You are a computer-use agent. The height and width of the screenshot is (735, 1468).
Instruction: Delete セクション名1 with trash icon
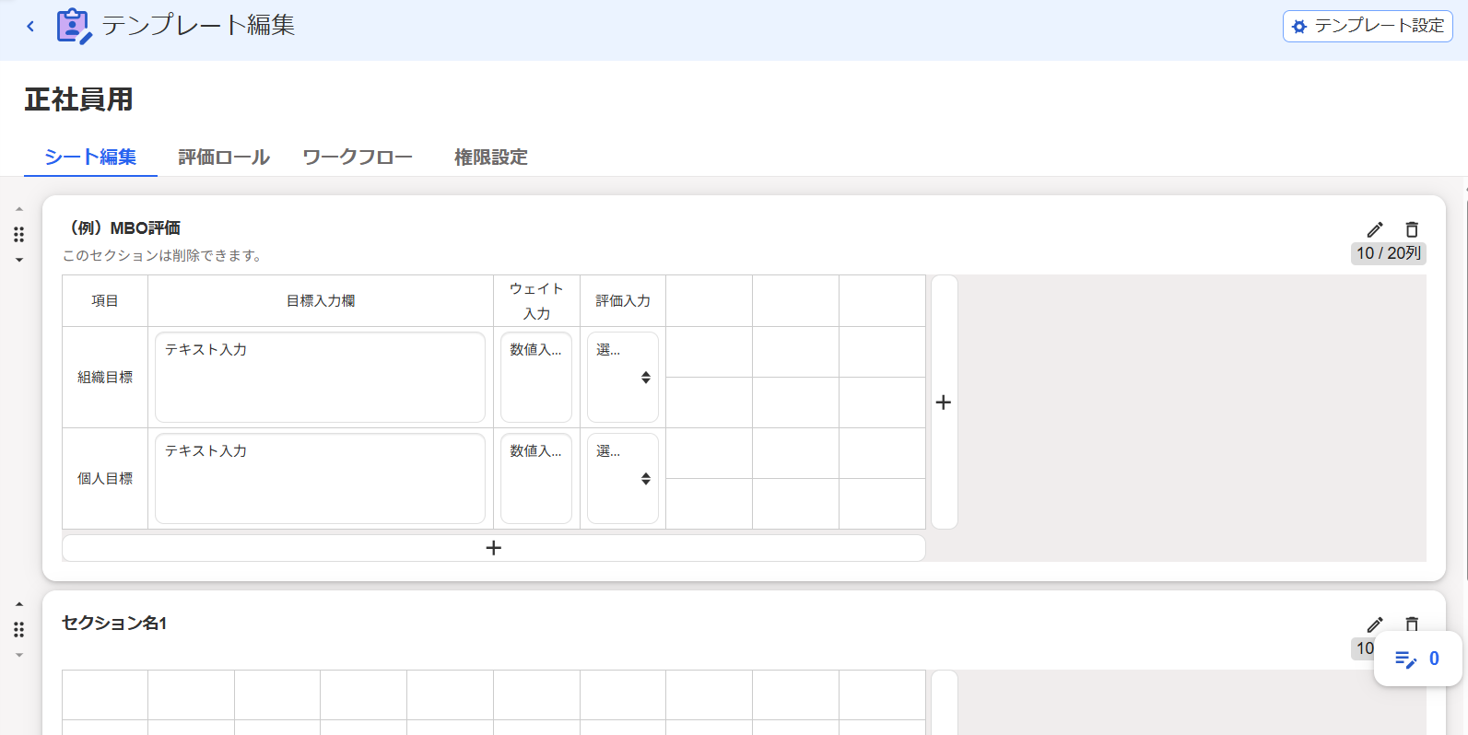(1412, 624)
